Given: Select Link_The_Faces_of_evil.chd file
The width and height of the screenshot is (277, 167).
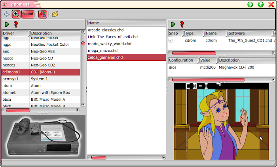Looking at the screenshot, I should [x=127, y=37].
